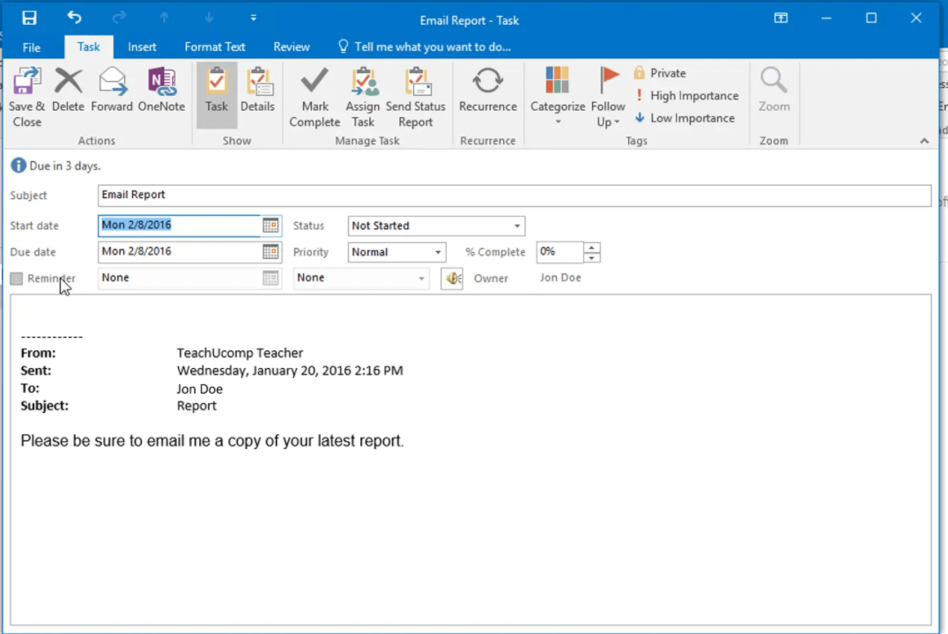
Task: Open the File menu
Action: coord(32,48)
